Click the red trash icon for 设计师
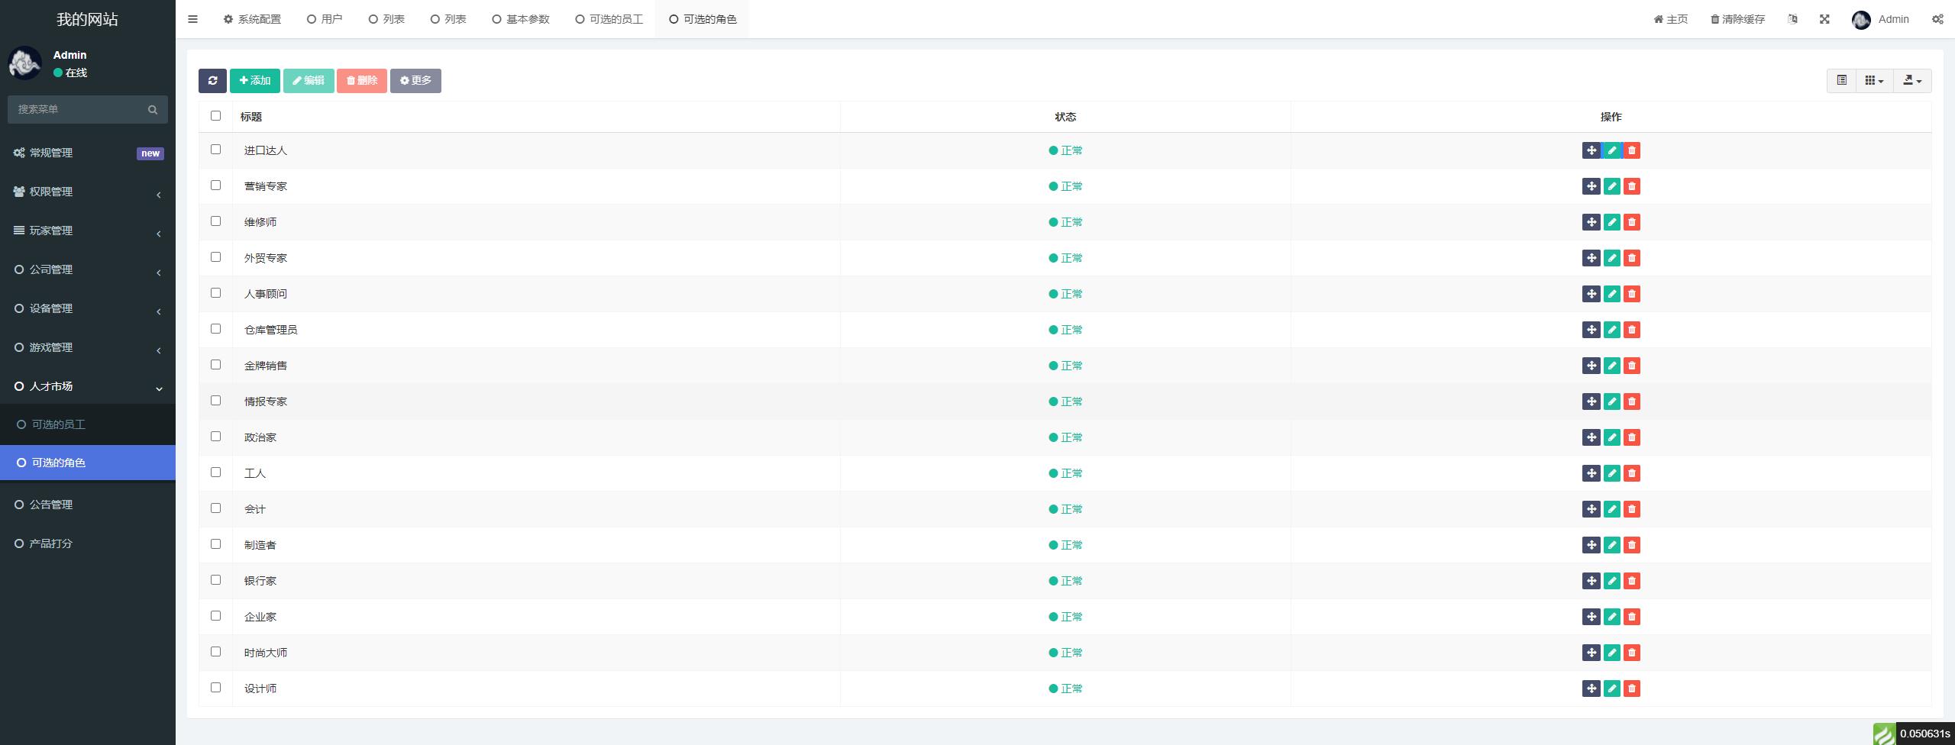The height and width of the screenshot is (745, 1955). (x=1632, y=689)
